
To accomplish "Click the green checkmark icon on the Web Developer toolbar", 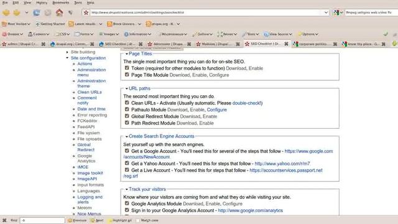I will (386, 34).
